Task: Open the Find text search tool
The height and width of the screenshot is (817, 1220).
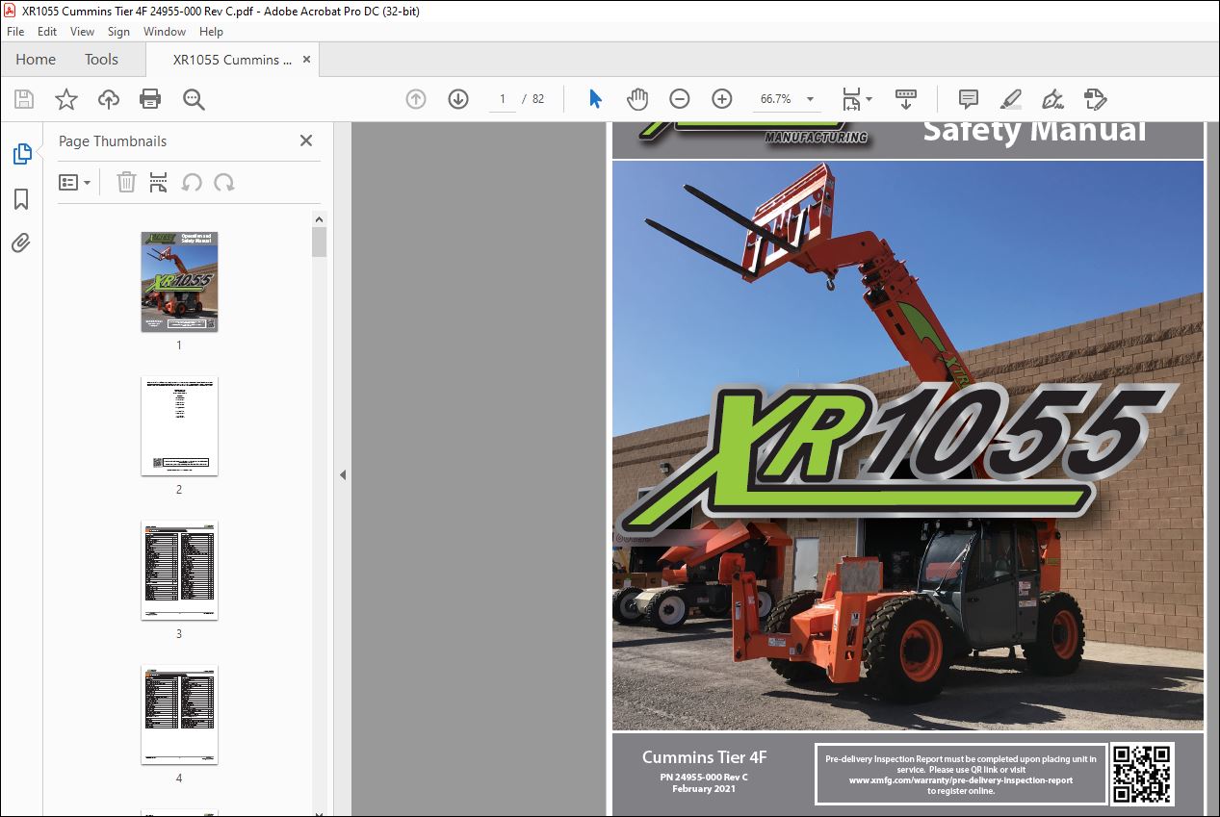Action: [x=194, y=99]
